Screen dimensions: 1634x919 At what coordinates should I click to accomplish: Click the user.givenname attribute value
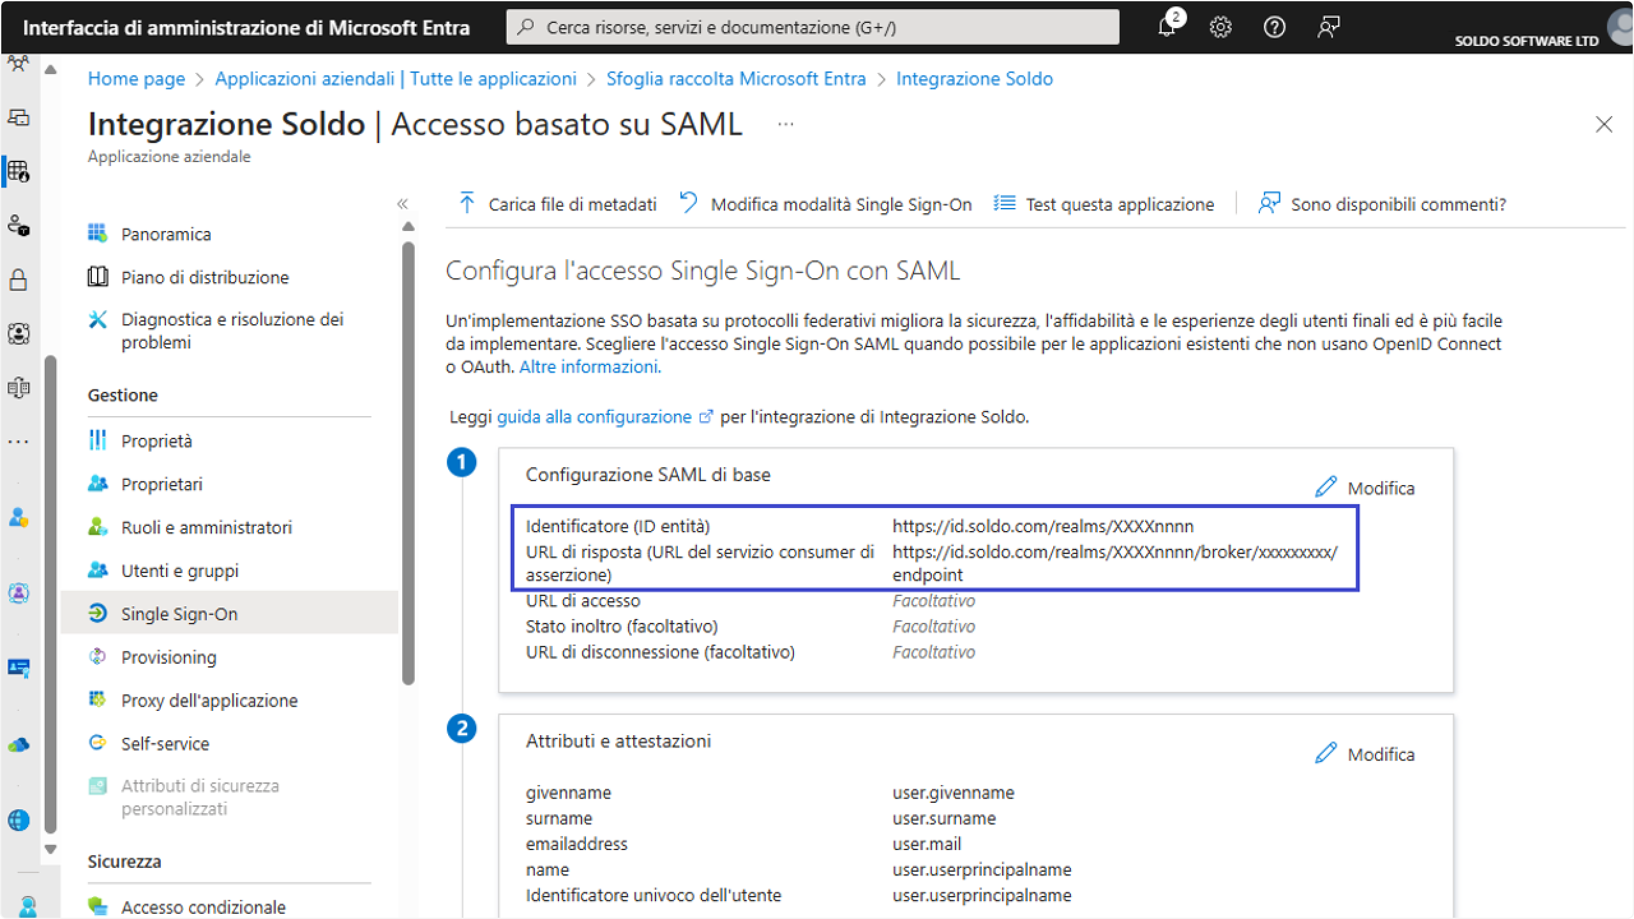pyautogui.click(x=953, y=793)
